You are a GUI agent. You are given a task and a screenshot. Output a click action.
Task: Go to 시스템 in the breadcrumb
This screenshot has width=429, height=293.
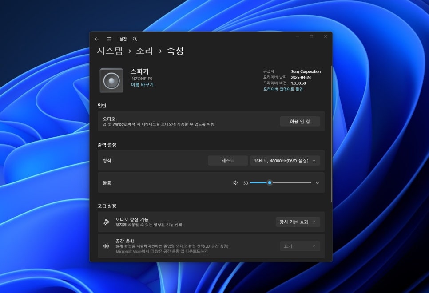(x=110, y=51)
